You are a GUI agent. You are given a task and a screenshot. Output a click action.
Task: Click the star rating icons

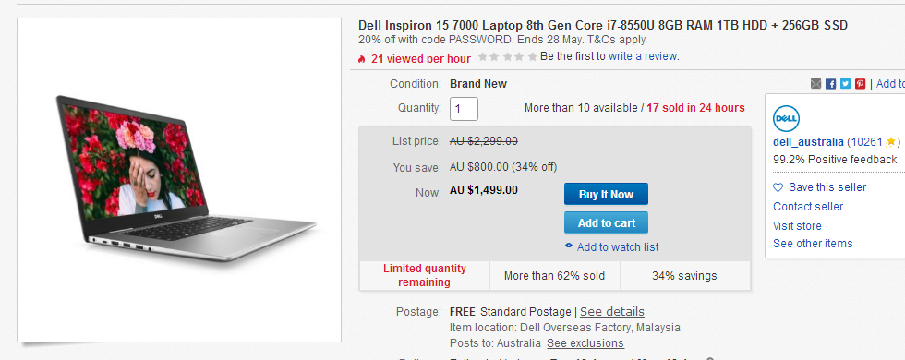click(507, 56)
